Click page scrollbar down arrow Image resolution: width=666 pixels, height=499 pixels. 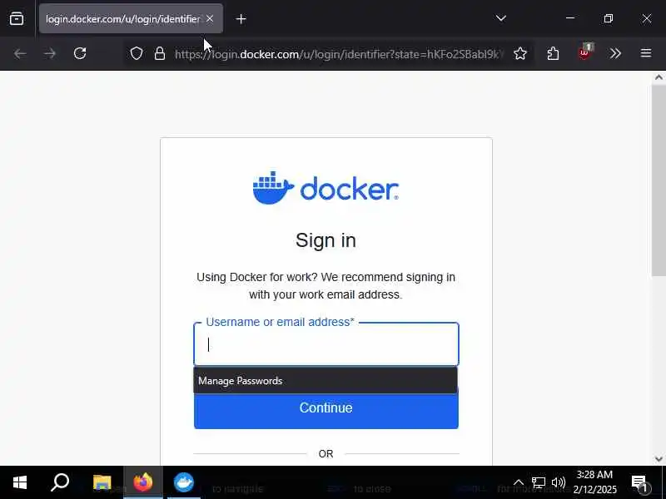pos(659,459)
